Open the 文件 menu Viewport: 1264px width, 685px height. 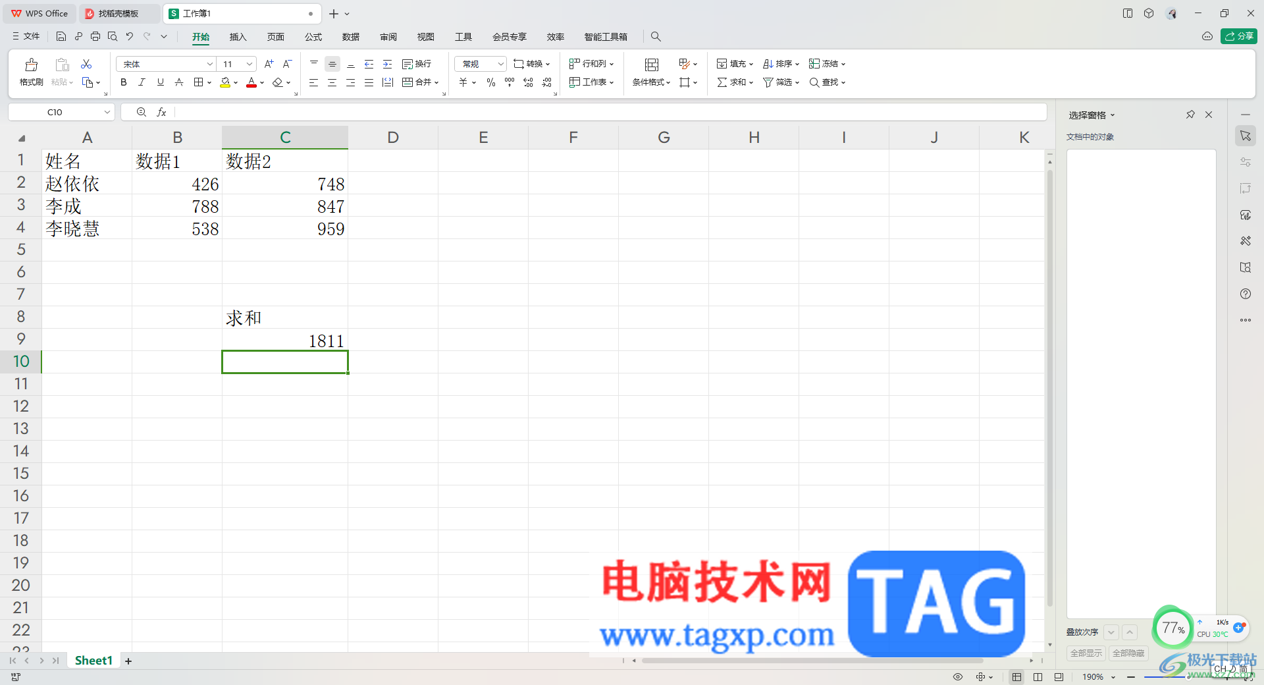tap(26, 36)
